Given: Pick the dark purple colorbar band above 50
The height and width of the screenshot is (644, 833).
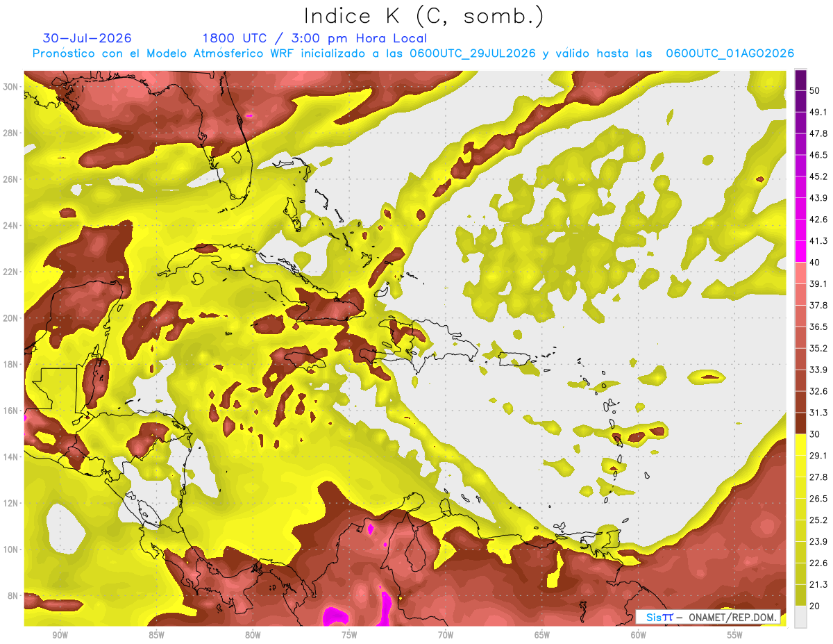Looking at the screenshot, I should coord(800,80).
